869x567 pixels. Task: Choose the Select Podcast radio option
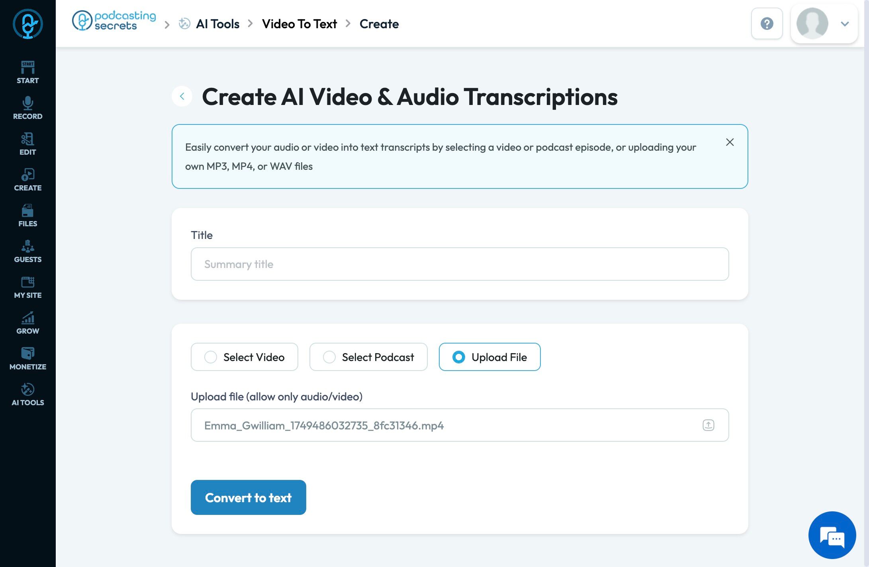point(329,357)
